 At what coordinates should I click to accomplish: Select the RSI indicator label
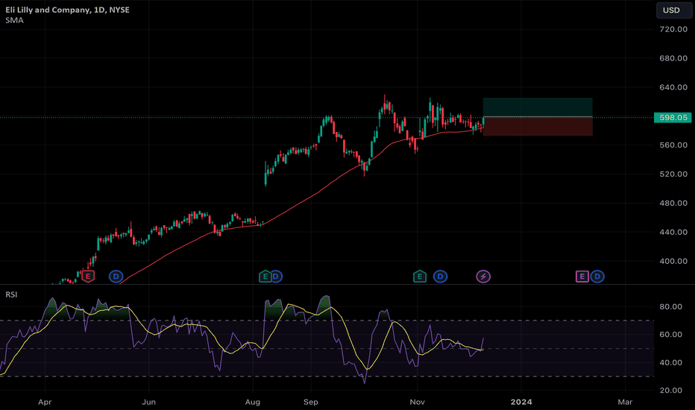pyautogui.click(x=11, y=294)
